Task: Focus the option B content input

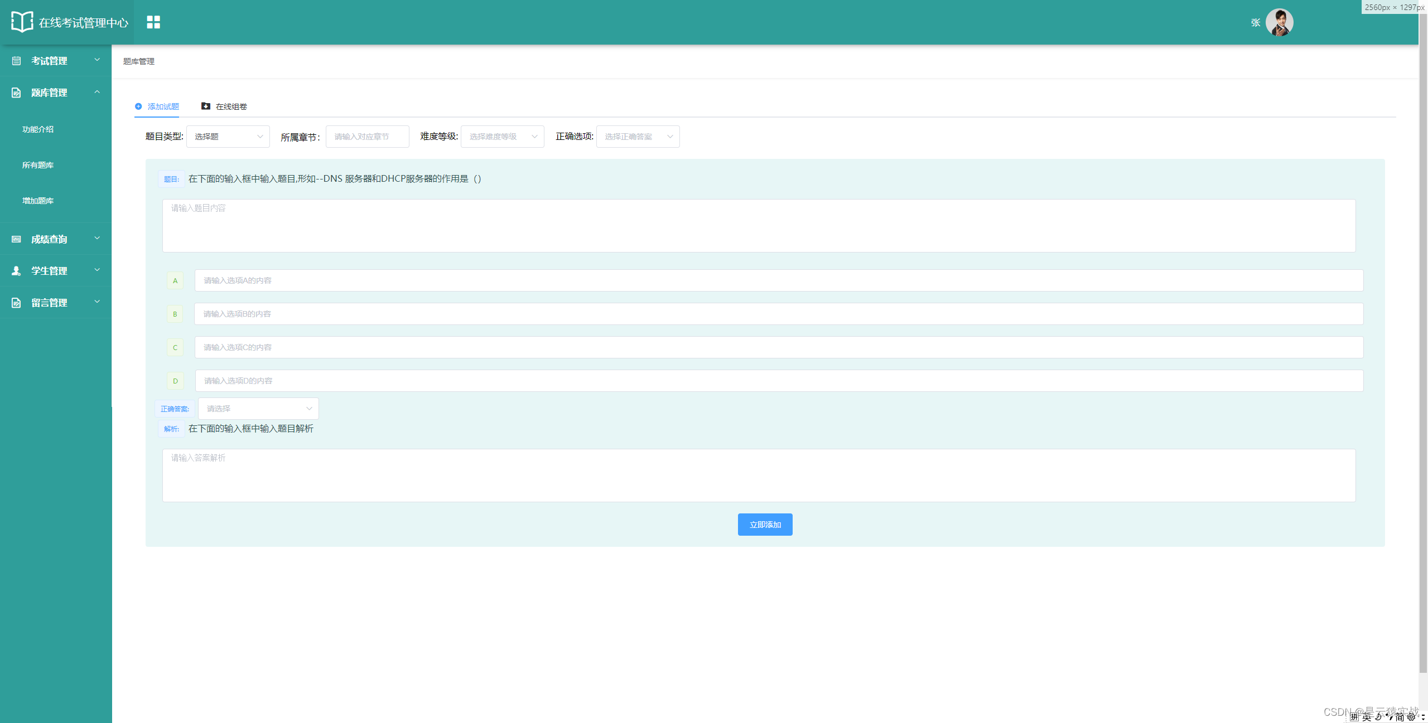Action: coord(779,314)
